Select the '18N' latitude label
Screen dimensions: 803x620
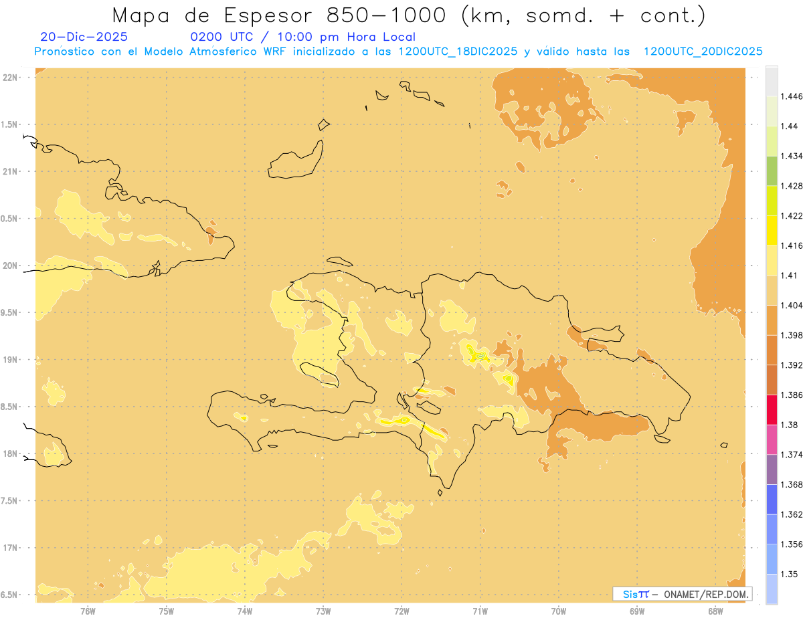[10, 453]
